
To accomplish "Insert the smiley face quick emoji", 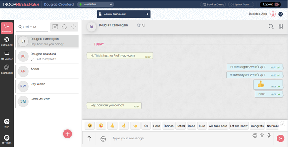I will pos(90,126).
